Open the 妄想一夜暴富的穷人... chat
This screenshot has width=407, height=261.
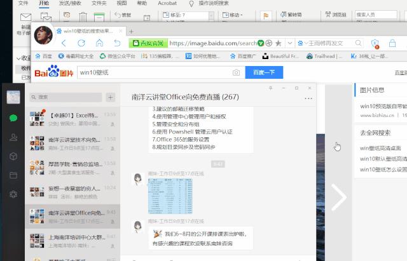[72, 192]
